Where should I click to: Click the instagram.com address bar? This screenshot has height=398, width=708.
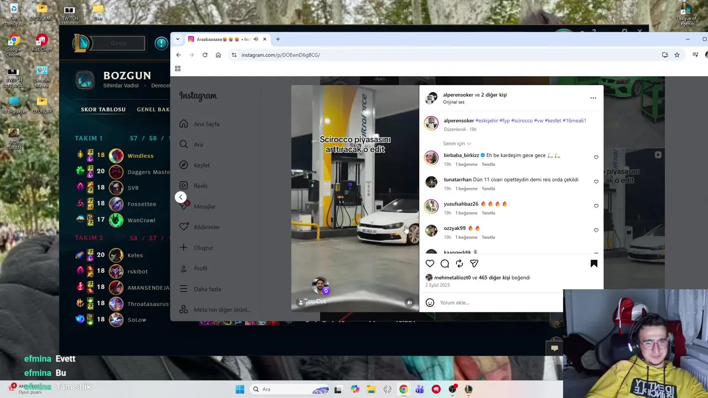pyautogui.click(x=442, y=55)
